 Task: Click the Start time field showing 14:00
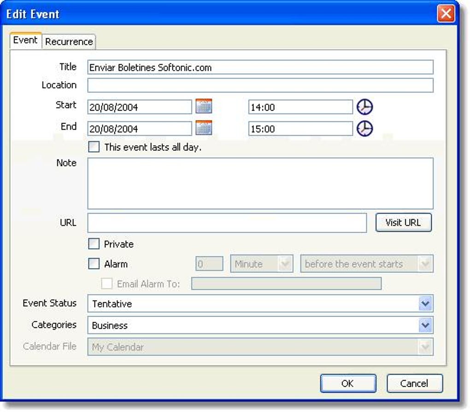pos(300,107)
